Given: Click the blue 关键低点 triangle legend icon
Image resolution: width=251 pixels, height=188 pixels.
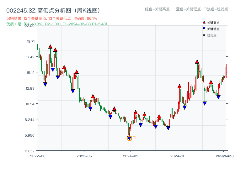Looking at the screenshot, I should (204, 29).
